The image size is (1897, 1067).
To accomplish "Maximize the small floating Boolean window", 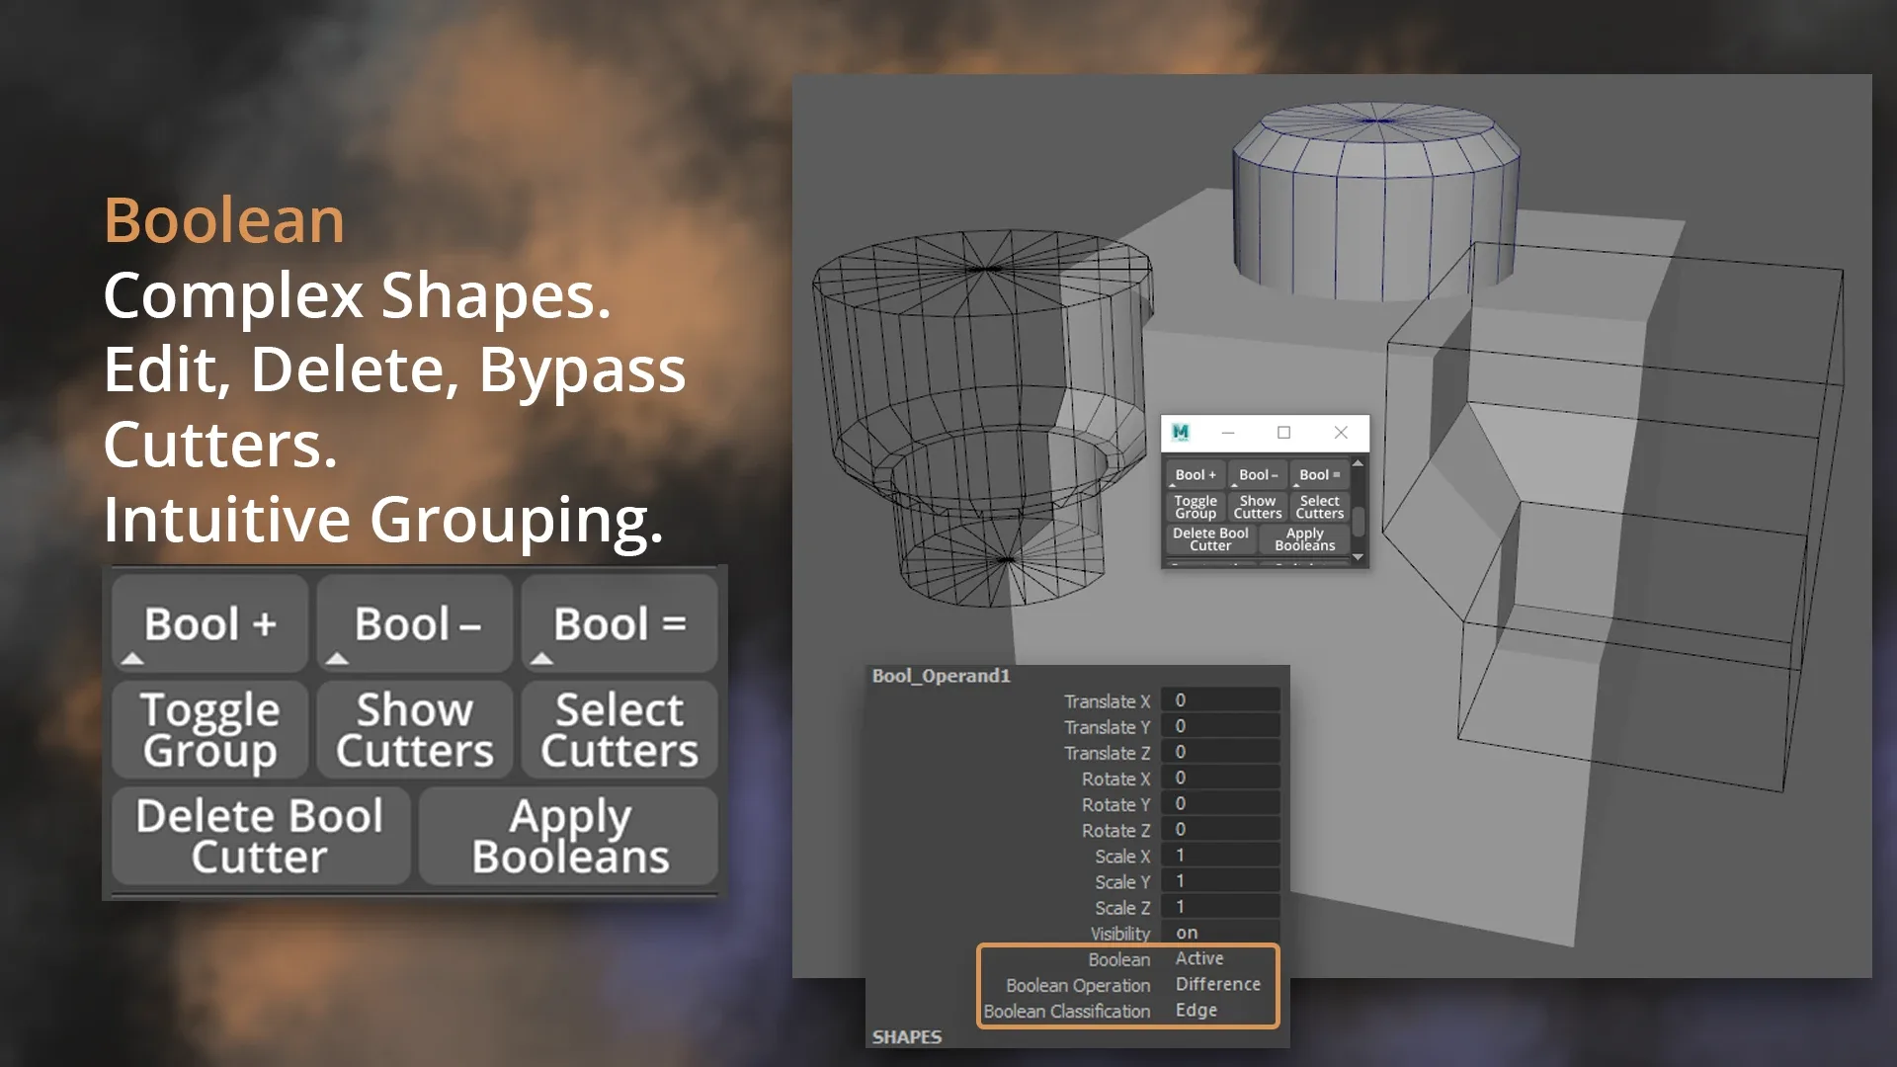I will click(1283, 433).
